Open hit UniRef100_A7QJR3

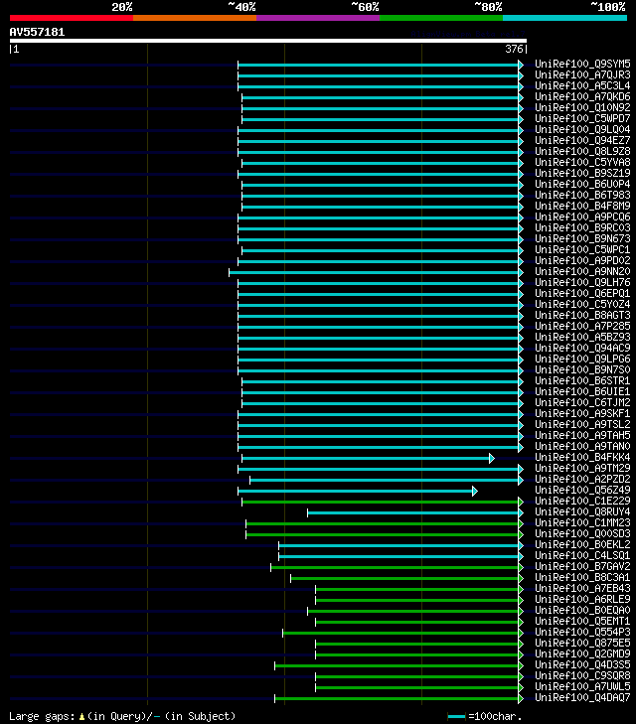tap(582, 74)
